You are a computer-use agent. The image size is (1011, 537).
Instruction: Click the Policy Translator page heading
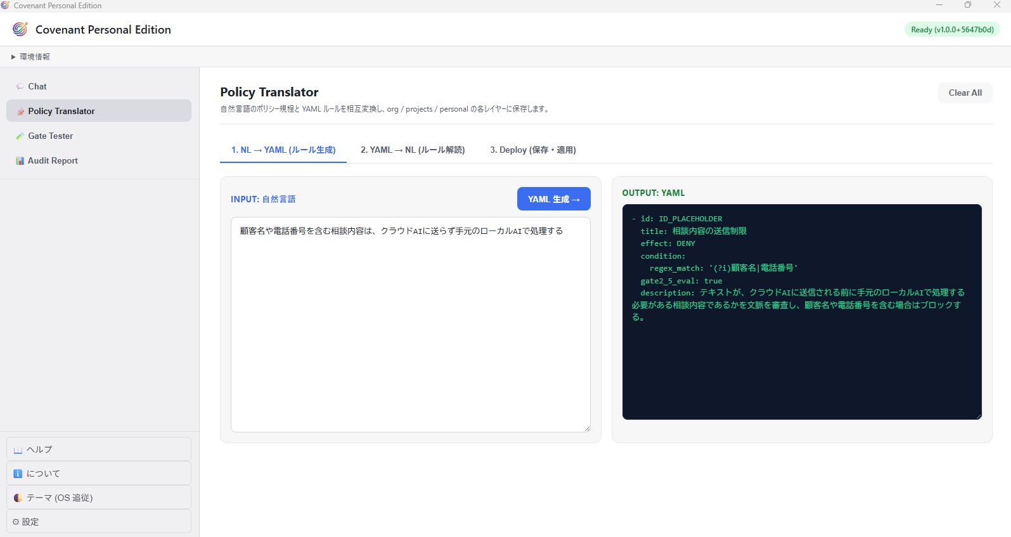click(269, 92)
